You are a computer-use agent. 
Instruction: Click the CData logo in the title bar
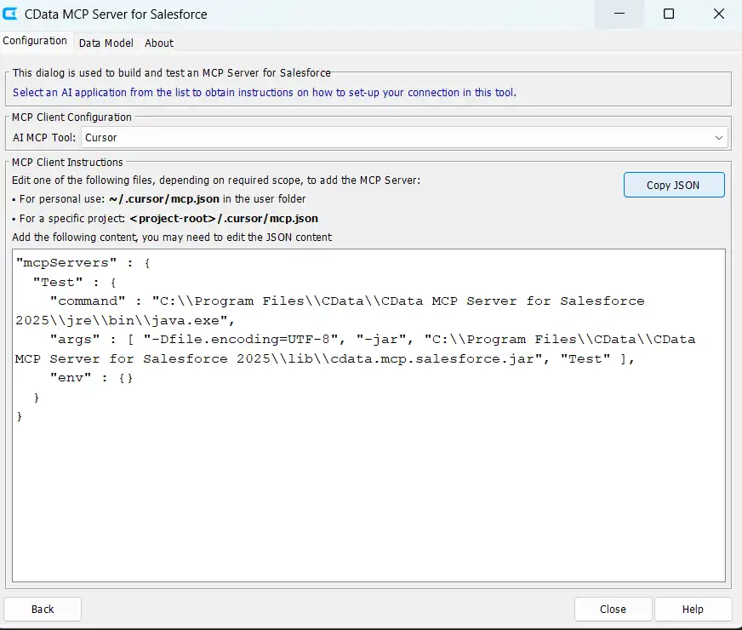tap(12, 14)
